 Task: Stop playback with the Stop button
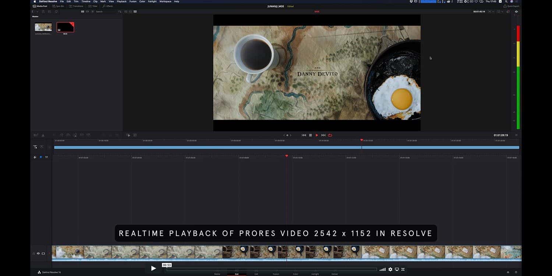tap(310, 135)
